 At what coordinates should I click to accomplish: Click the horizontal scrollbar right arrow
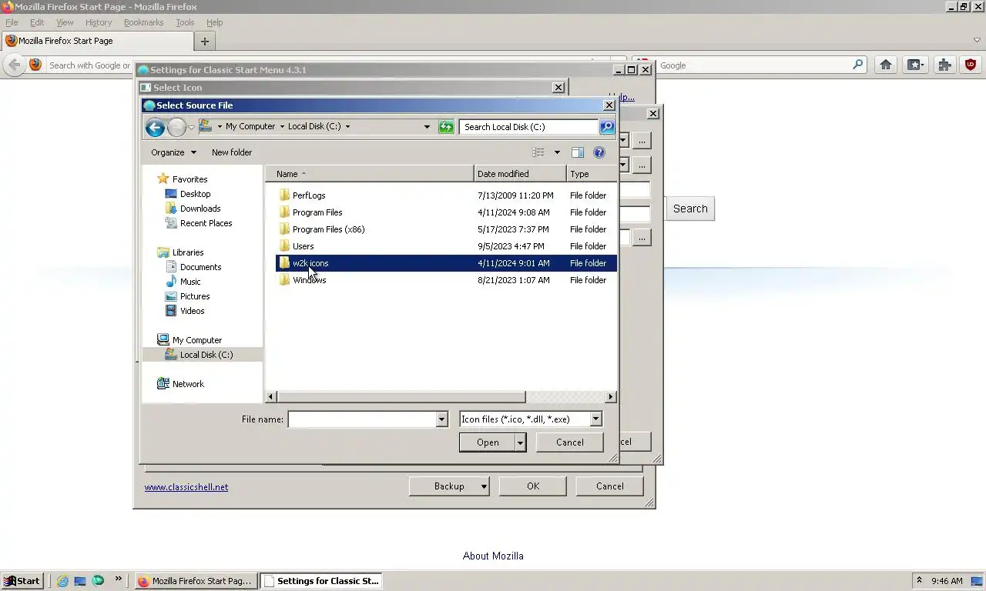coord(611,397)
